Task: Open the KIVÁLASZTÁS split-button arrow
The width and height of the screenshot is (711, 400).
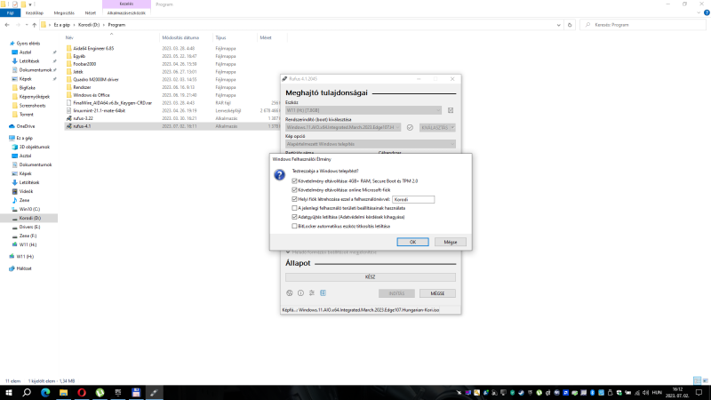Action: (452, 127)
